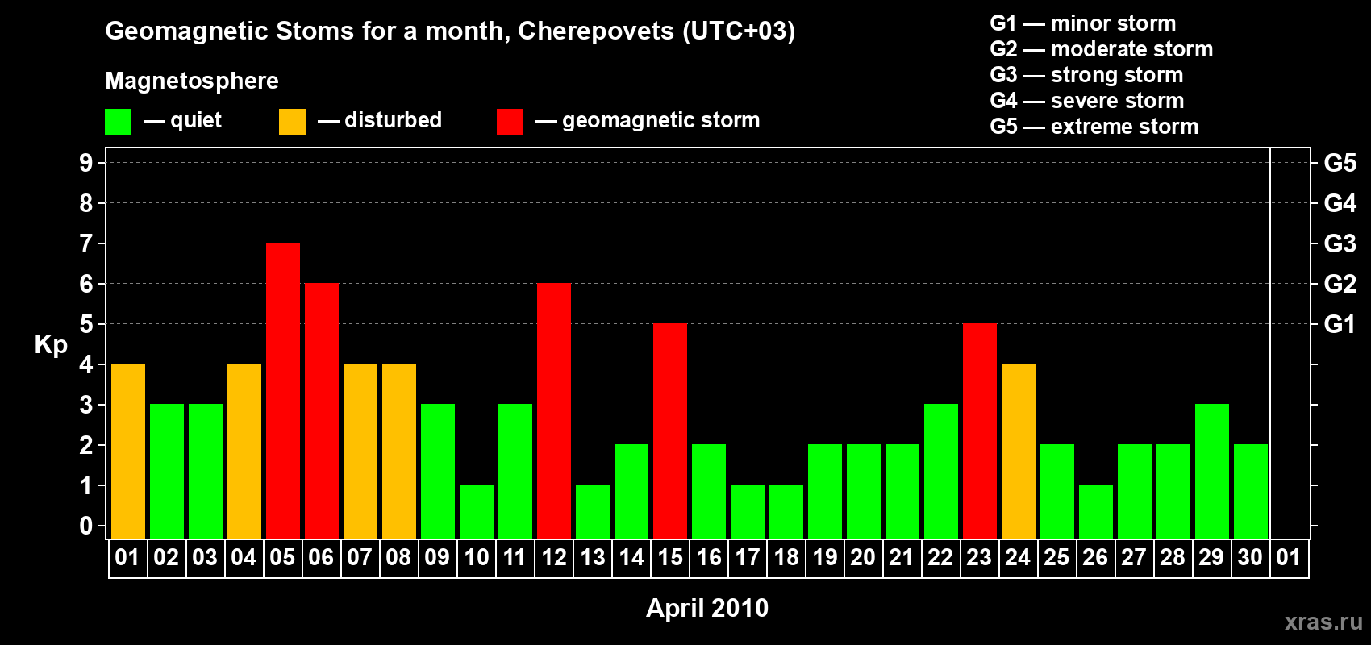The height and width of the screenshot is (645, 1371).
Task: Click the date label 23 on the axis
Action: pyautogui.click(x=979, y=558)
